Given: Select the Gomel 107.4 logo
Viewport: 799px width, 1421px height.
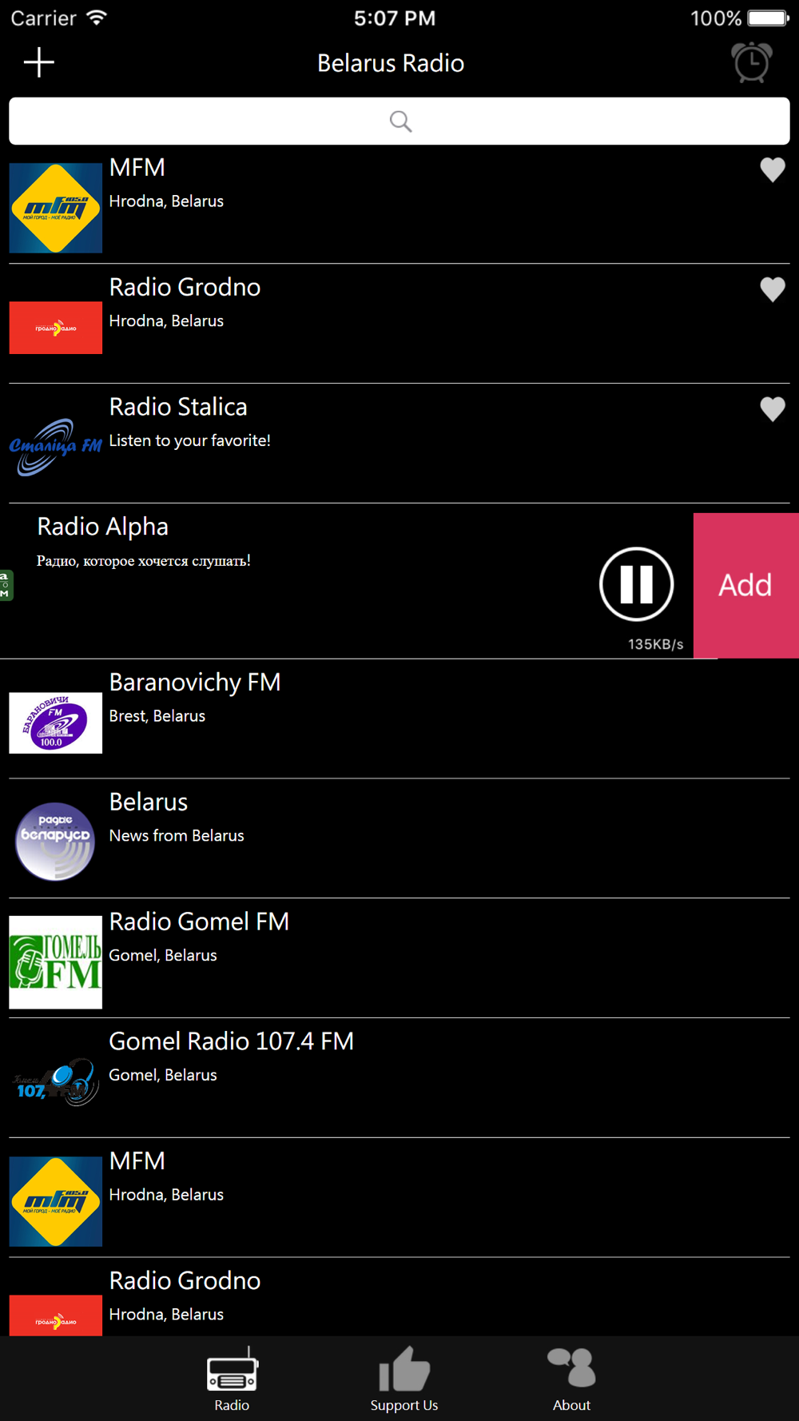Looking at the screenshot, I should 56,1082.
